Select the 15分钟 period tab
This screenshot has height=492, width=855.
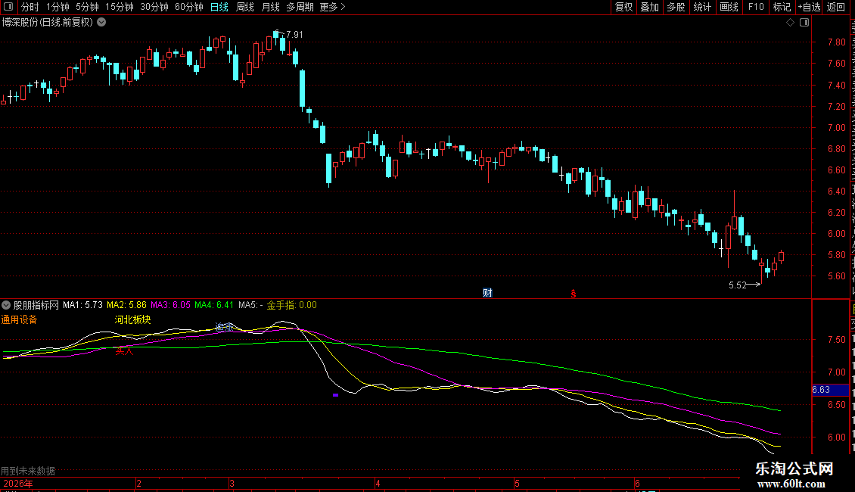[x=120, y=7]
